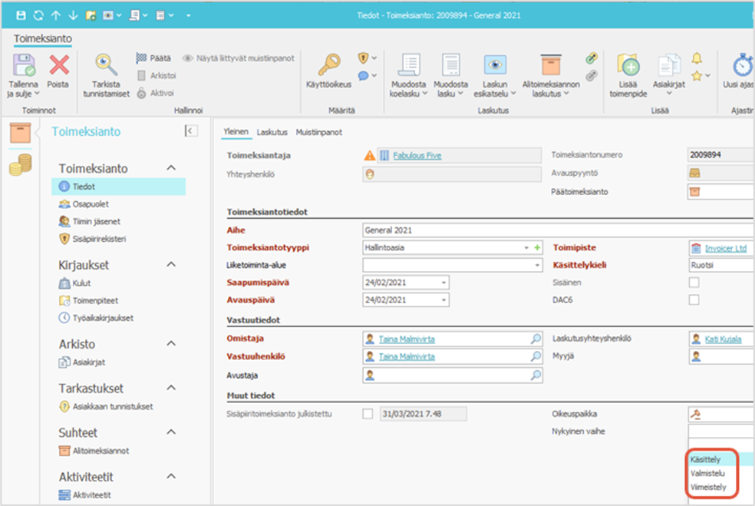The image size is (755, 506).
Task: Click the Poista delete icon
Action: 58,66
